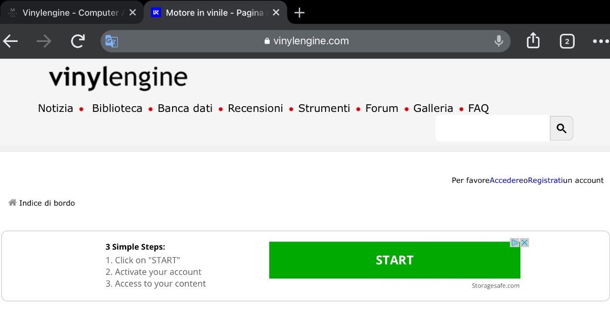The height and width of the screenshot is (309, 610).
Task: Click the green START ad button
Action: [x=395, y=260]
